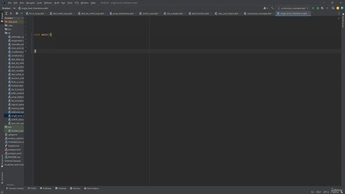Click the CRLF line separator in status bar
The width and height of the screenshot is (345, 194).
pos(319,192)
